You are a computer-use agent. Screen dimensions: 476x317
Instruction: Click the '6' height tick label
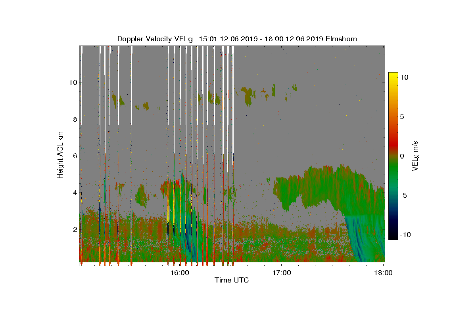click(x=74, y=156)
